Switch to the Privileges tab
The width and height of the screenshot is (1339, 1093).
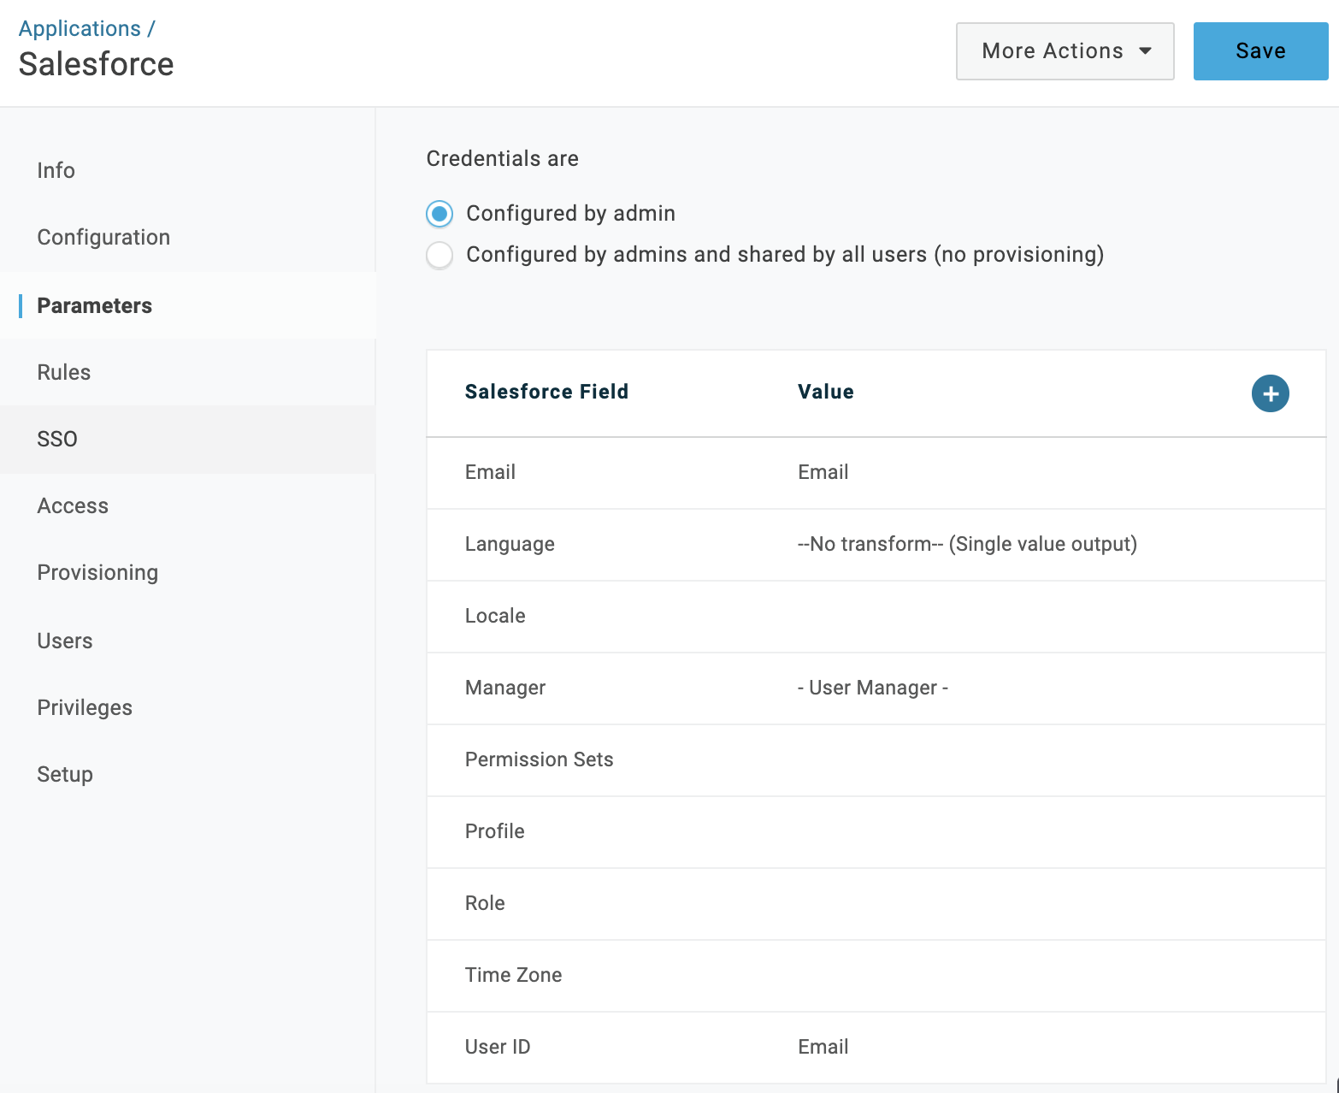[187, 707]
